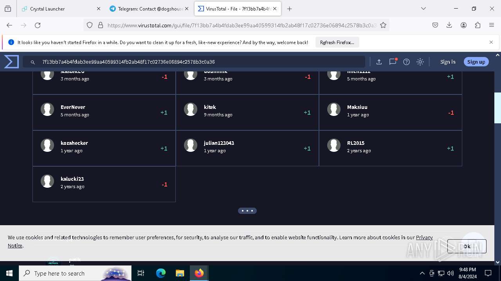
Task: Click the URL address bar
Action: tap(241, 25)
